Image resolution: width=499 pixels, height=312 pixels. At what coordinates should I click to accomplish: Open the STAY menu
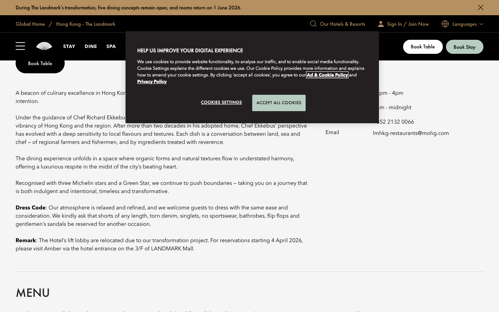(69, 46)
